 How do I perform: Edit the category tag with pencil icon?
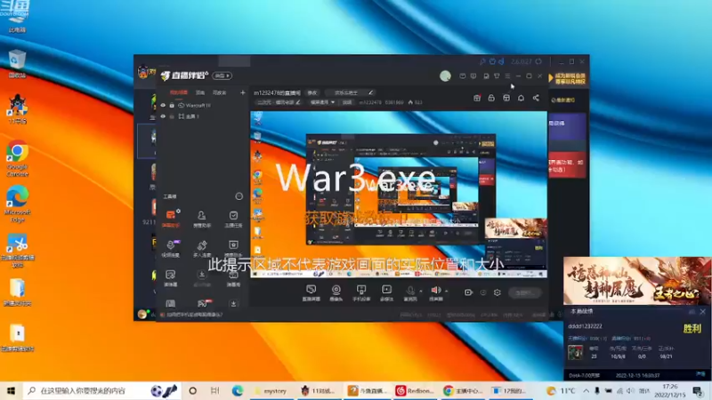tap(278, 102)
